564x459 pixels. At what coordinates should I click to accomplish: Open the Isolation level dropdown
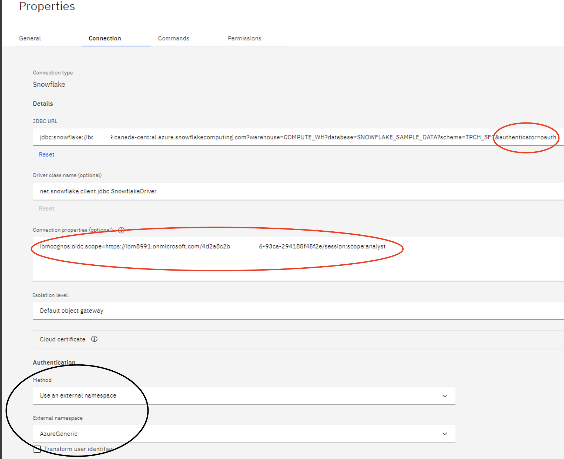298,311
